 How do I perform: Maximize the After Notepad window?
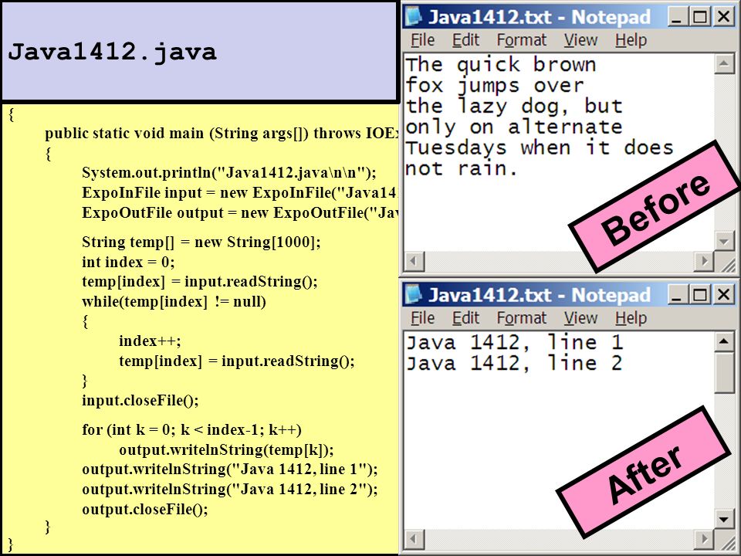point(700,295)
